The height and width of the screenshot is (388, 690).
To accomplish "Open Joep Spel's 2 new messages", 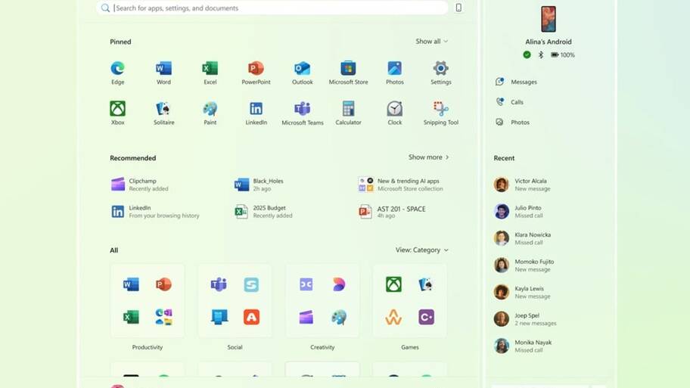I will (x=525, y=319).
